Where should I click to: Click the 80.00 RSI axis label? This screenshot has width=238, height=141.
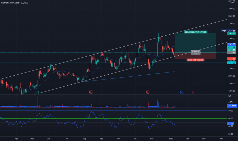coord(231,111)
